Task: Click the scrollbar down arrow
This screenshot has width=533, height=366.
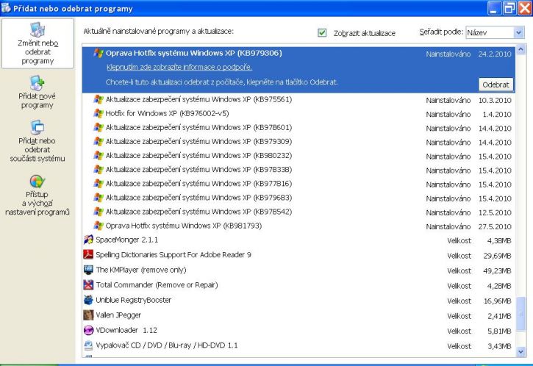Action: pyautogui.click(x=521, y=352)
